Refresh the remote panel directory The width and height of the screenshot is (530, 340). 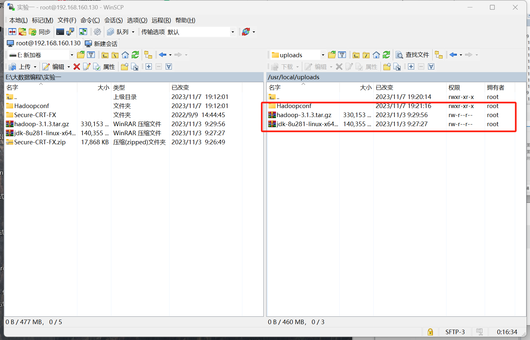[386, 55]
